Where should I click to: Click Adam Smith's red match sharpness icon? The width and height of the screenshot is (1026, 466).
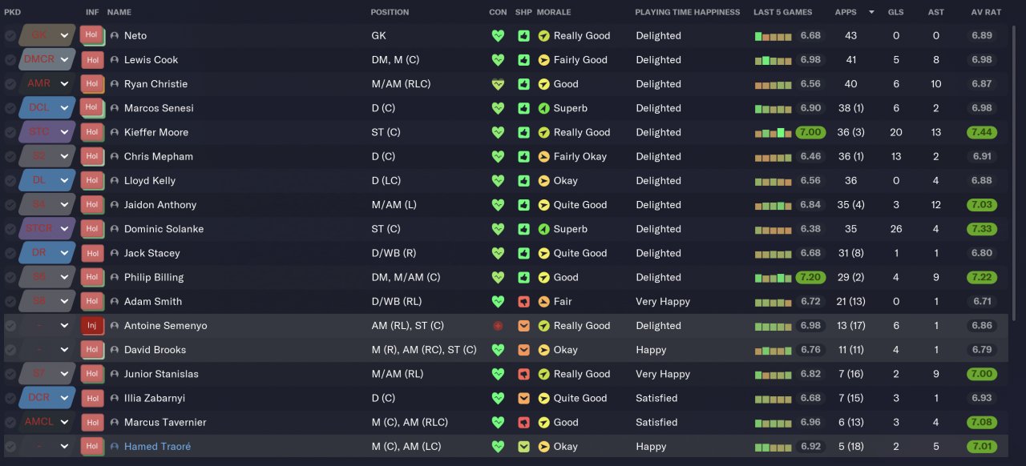point(523,302)
